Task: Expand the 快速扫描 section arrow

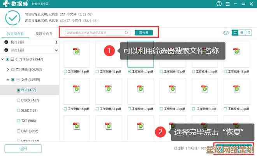Action: (56, 42)
